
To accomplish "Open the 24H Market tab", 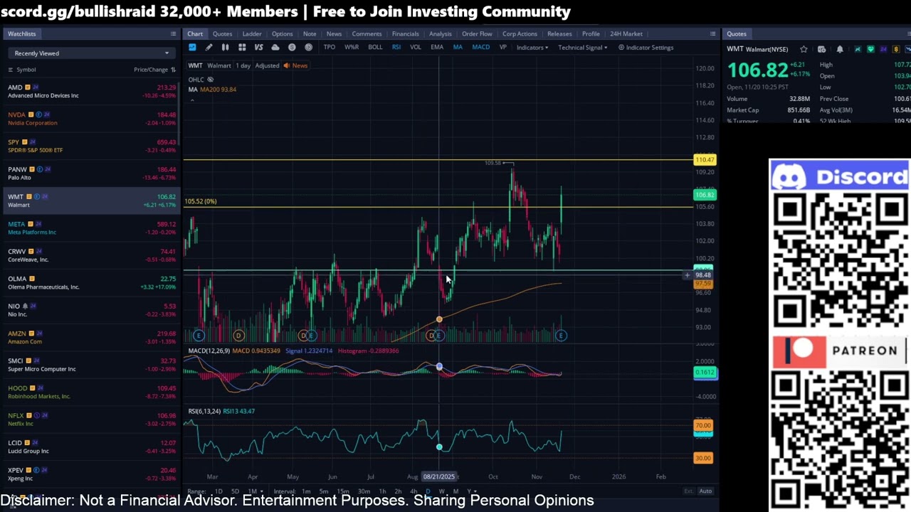I will [x=626, y=33].
